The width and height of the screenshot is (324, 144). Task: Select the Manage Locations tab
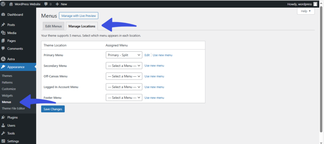pyautogui.click(x=82, y=26)
